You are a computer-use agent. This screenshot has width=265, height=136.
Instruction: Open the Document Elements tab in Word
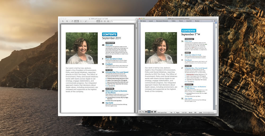(x=162, y=21)
